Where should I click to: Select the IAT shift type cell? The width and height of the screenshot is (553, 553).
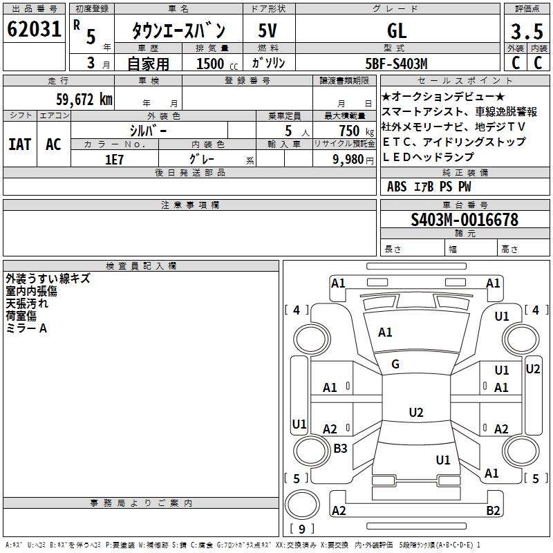pos(20,144)
